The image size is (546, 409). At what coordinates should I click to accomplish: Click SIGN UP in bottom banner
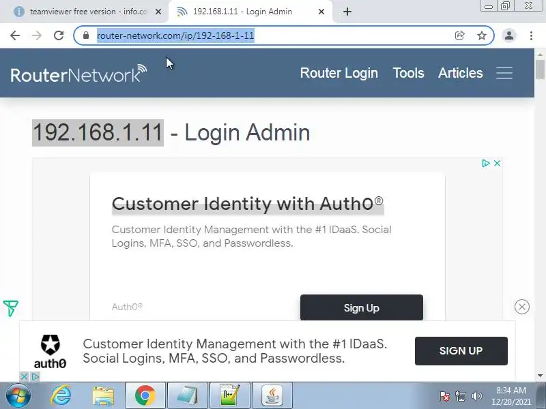tap(461, 351)
